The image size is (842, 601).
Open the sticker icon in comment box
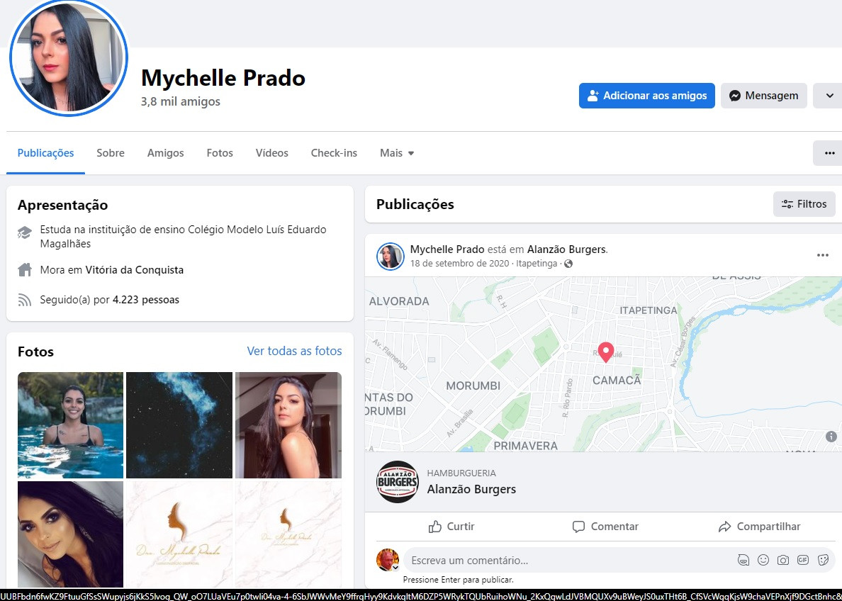point(823,560)
